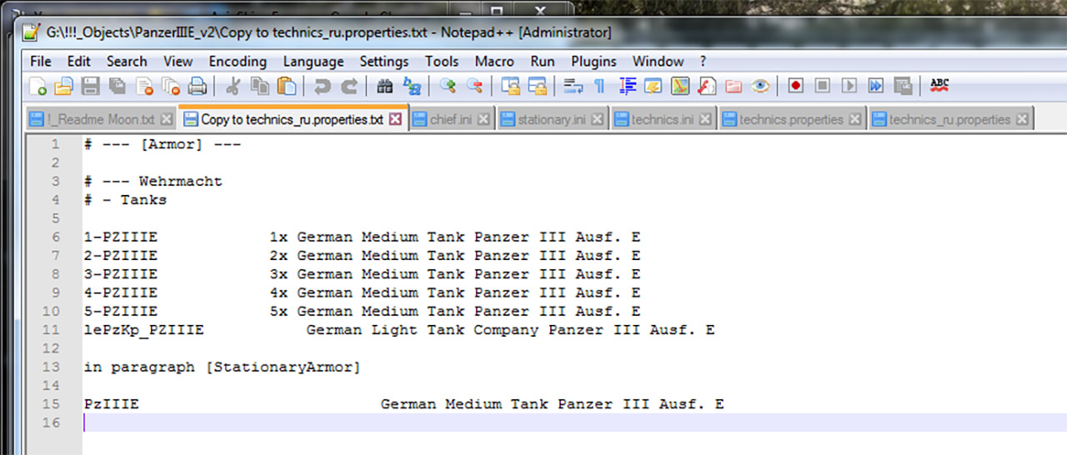Screen dimensions: 1067x455
Task: Toggle the indent guide icon
Action: 627,86
